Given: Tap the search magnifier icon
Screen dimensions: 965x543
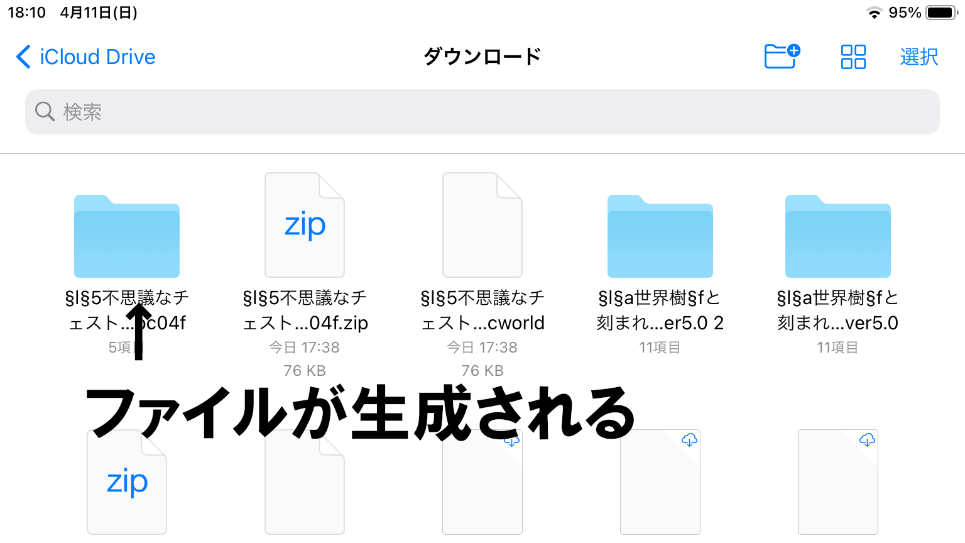Looking at the screenshot, I should click(44, 111).
